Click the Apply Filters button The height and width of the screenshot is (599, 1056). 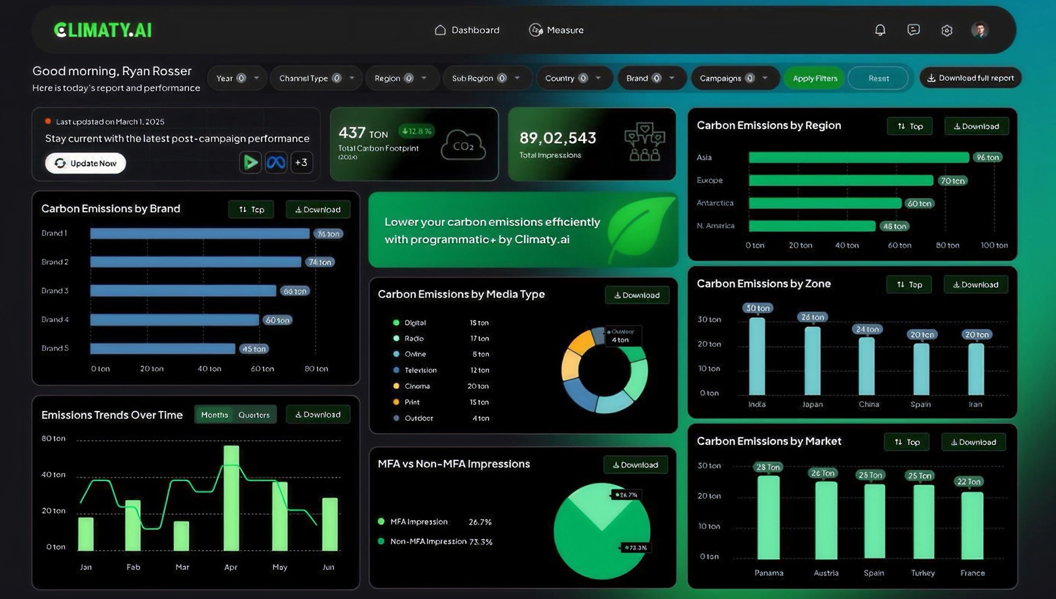pyautogui.click(x=815, y=78)
